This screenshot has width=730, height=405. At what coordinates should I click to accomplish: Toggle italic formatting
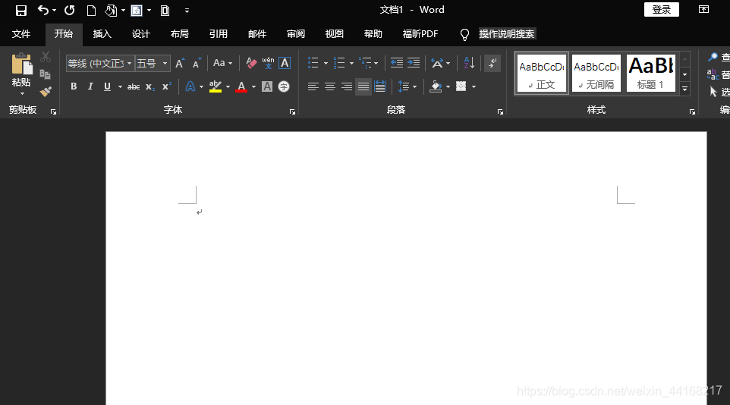90,86
